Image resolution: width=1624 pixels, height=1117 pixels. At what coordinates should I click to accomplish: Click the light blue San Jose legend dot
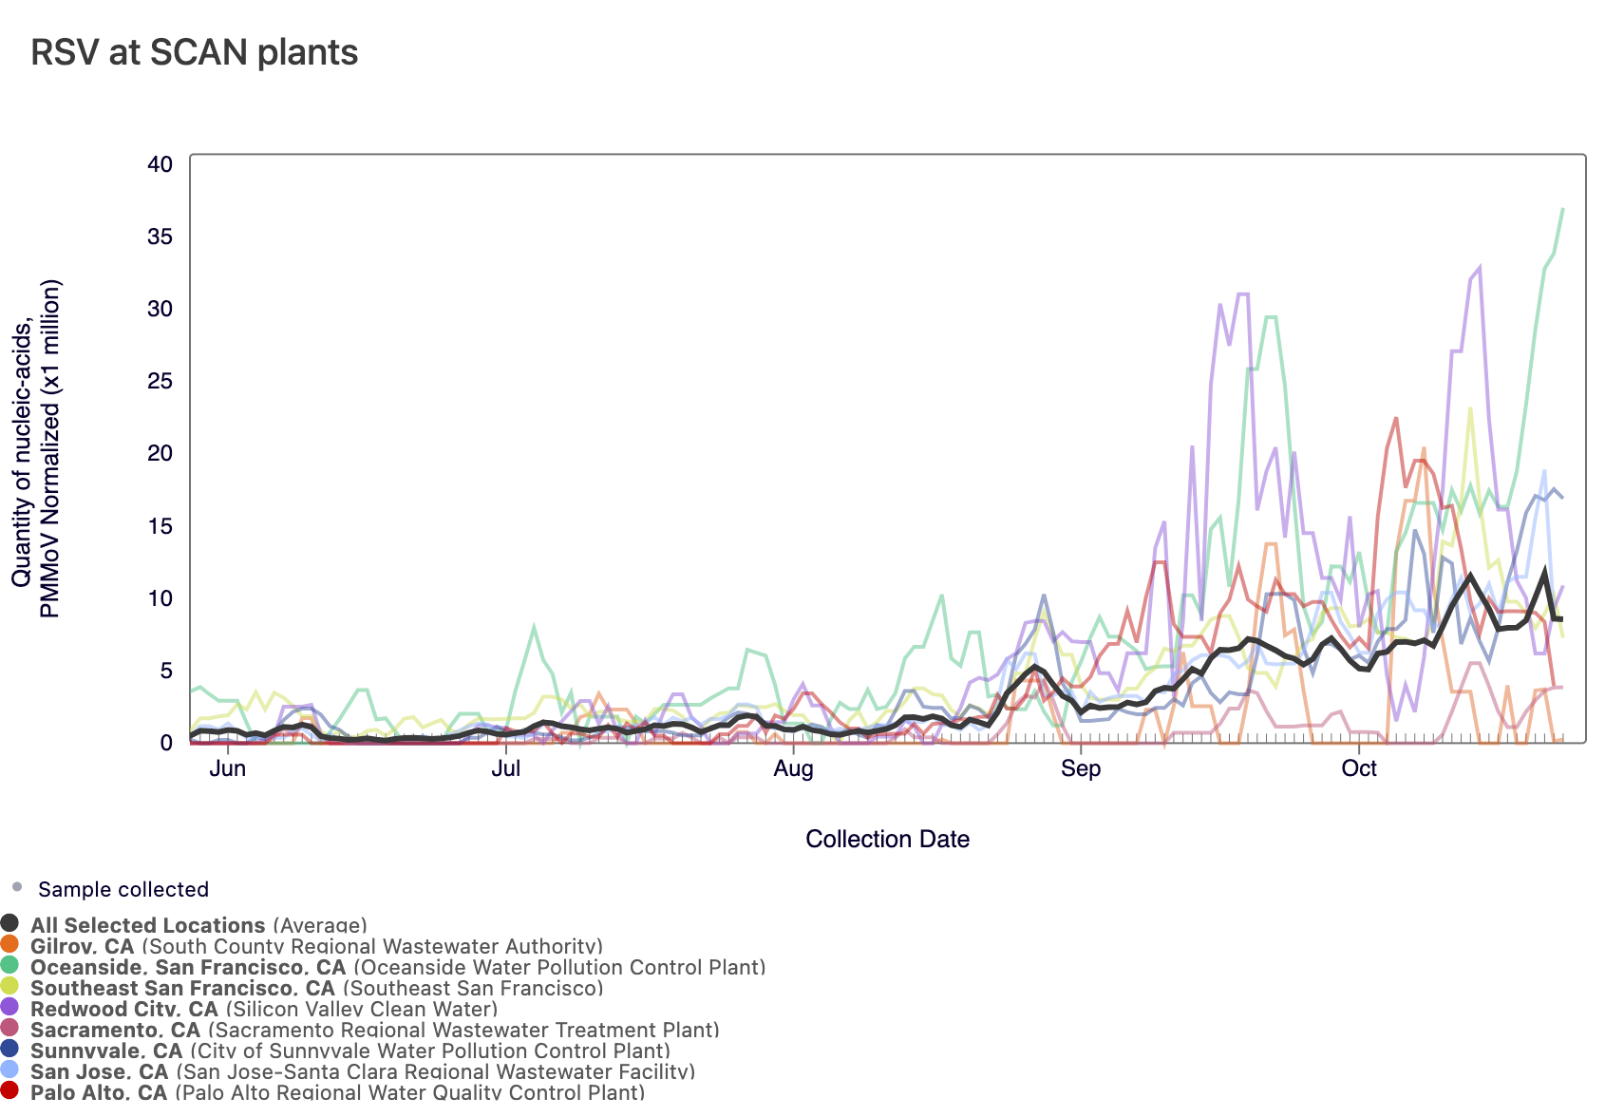pos(9,1070)
